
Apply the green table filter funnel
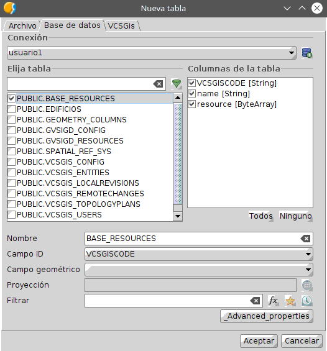click(x=177, y=84)
